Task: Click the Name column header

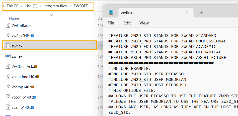Action: pyautogui.click(x=14, y=18)
